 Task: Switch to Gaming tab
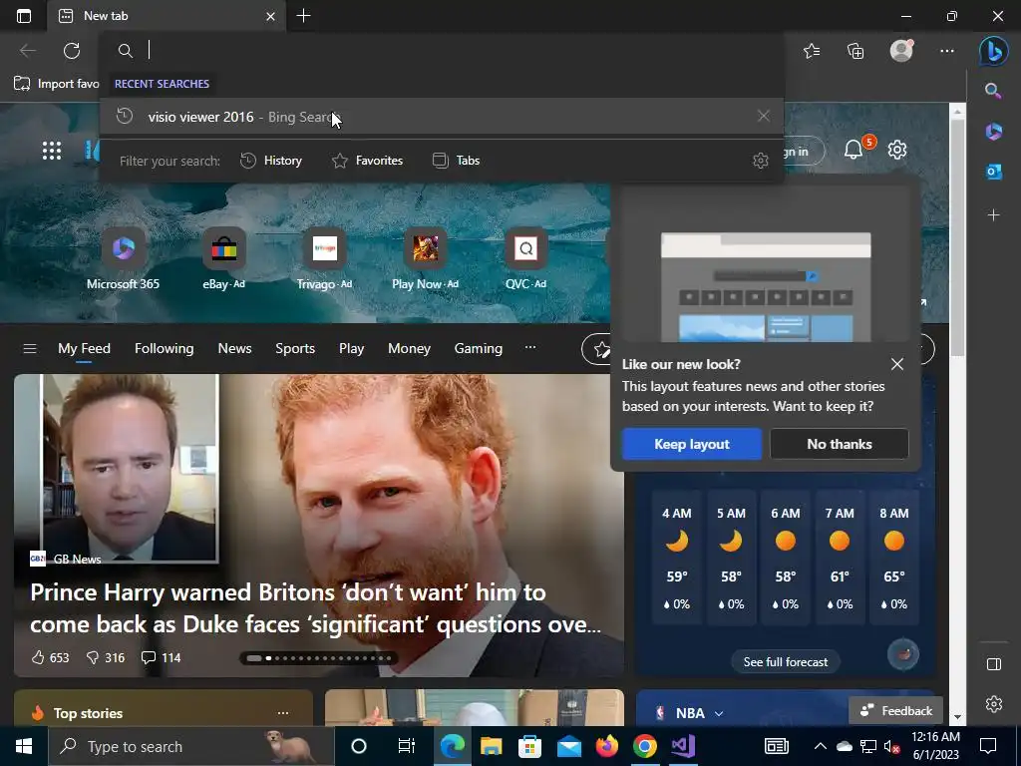point(478,348)
